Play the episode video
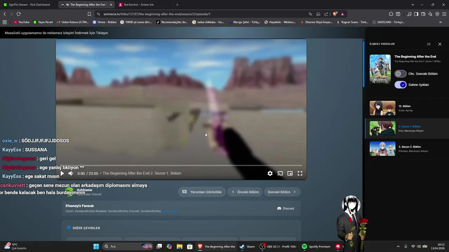 tap(62, 173)
